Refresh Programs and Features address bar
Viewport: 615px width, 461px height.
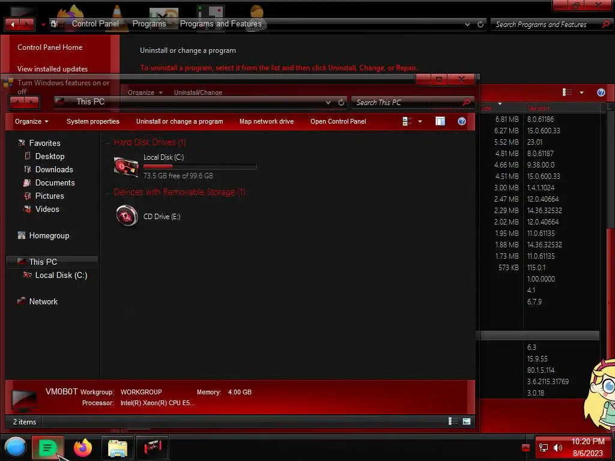pyautogui.click(x=480, y=24)
